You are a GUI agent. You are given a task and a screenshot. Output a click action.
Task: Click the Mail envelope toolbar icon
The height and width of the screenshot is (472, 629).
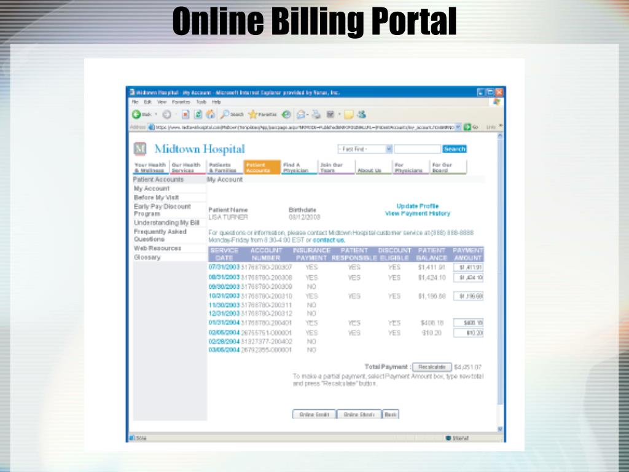point(301,115)
